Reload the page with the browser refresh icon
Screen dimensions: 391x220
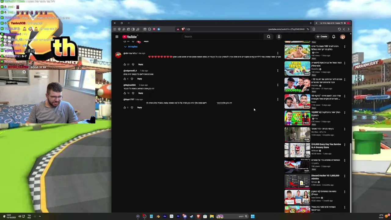coord(339,29)
